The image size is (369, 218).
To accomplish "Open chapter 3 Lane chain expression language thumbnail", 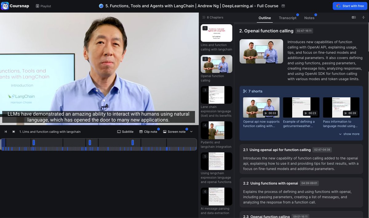I will [216, 95].
